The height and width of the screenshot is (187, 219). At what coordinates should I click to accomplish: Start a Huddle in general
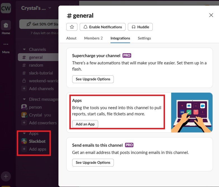click(140, 27)
